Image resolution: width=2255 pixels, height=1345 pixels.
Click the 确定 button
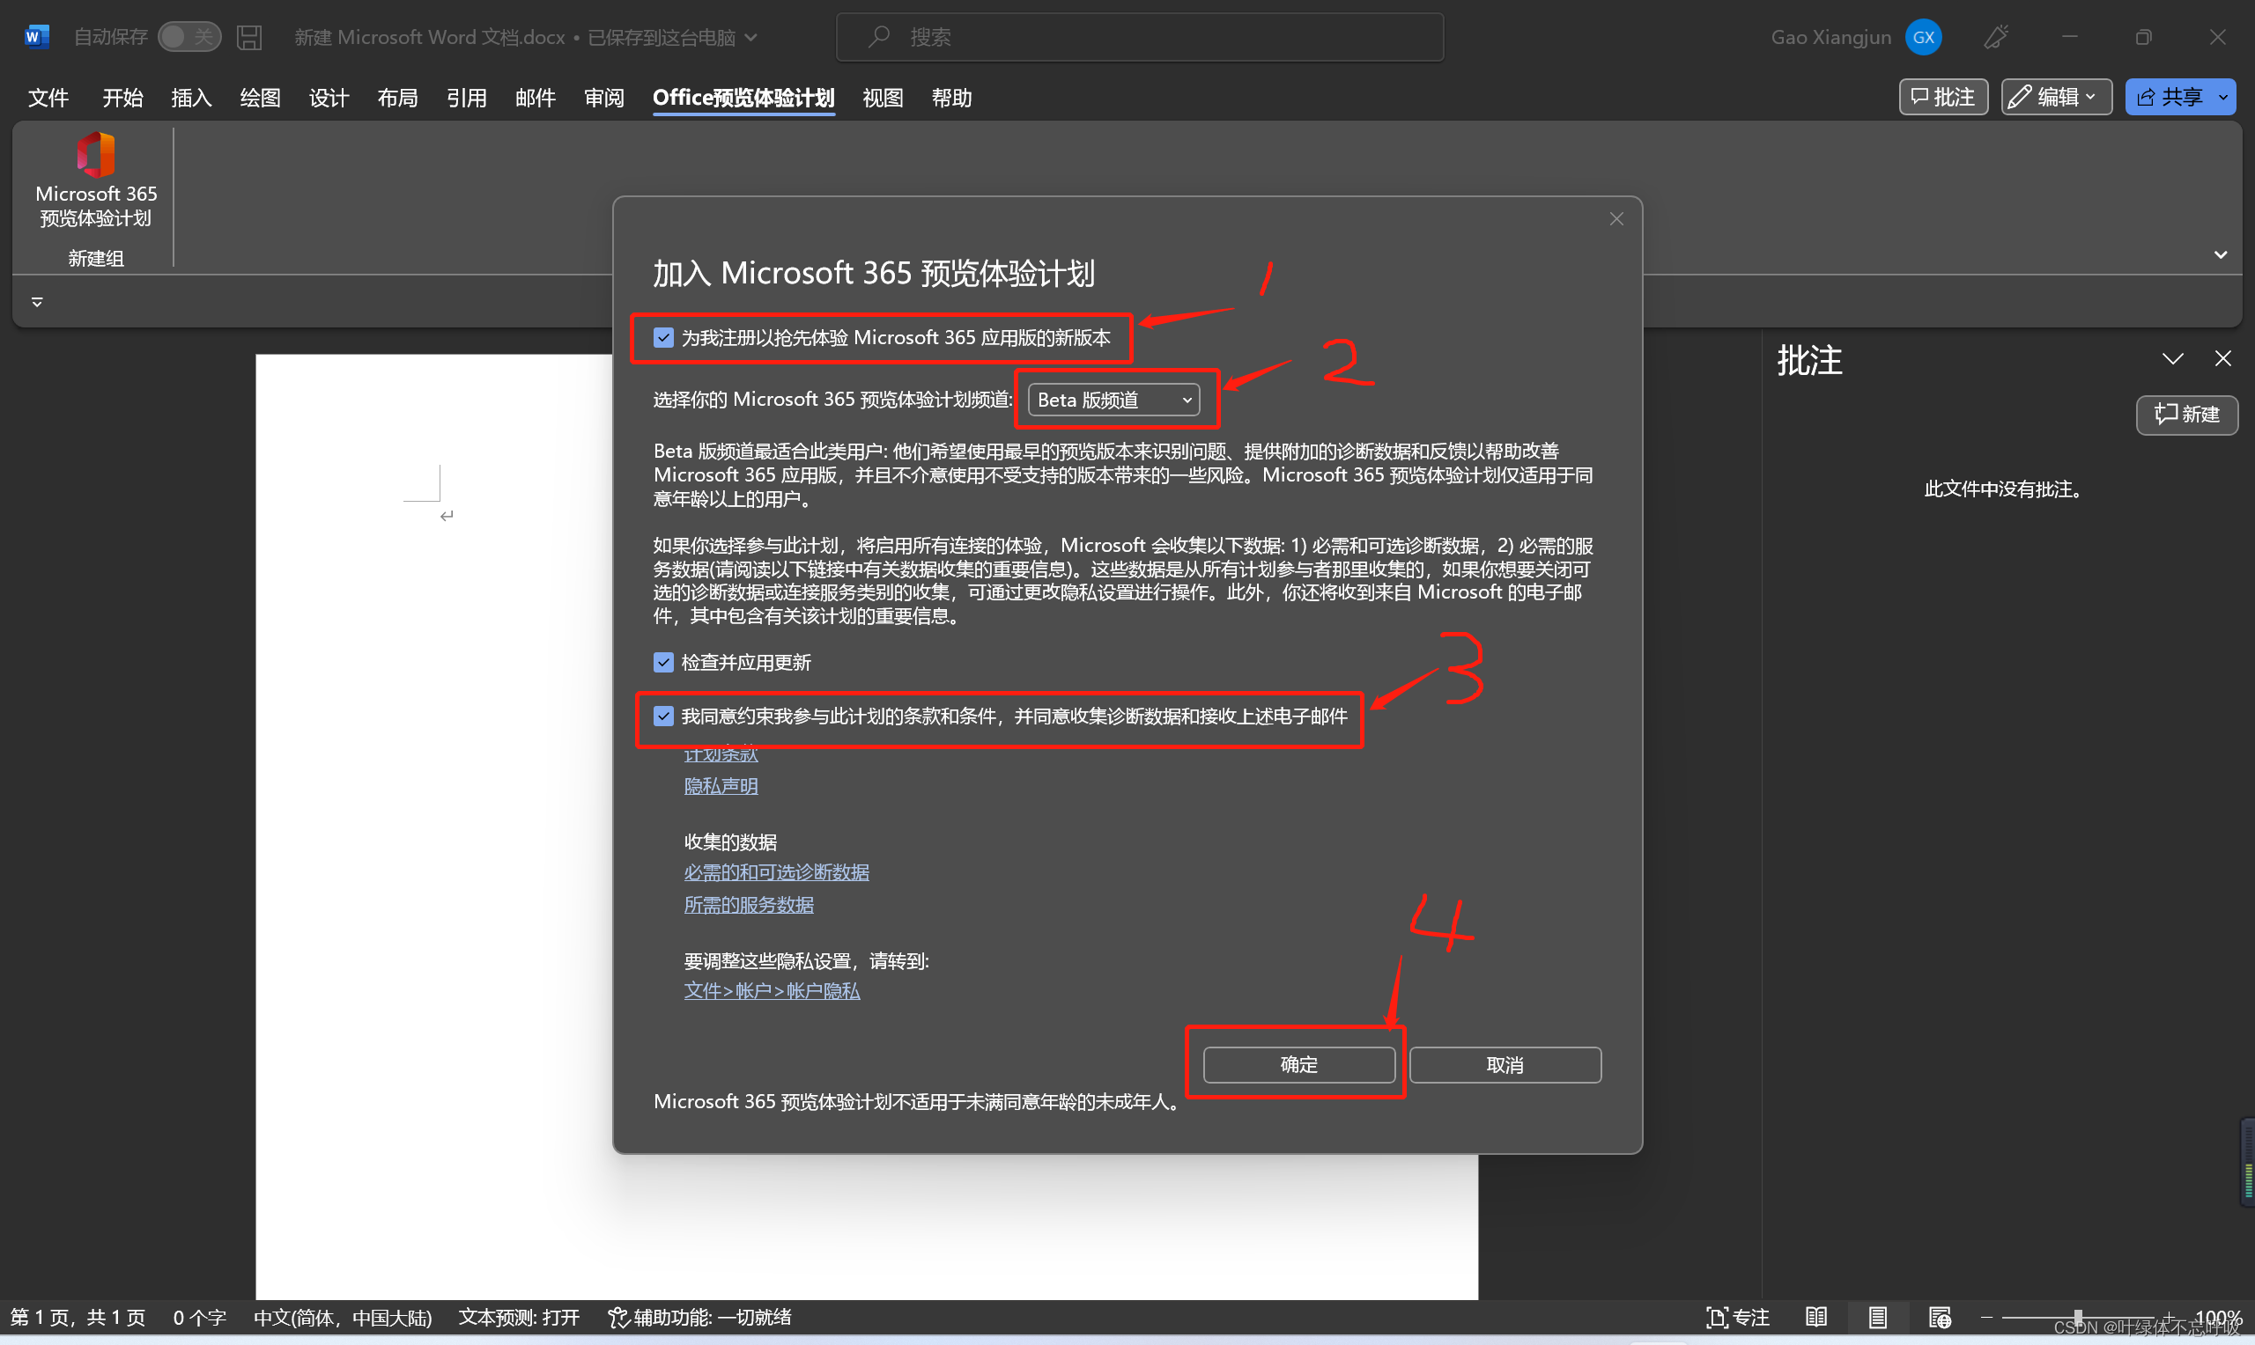click(1298, 1065)
